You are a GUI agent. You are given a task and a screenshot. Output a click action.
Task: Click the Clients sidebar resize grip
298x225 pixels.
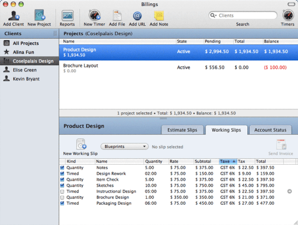click(55, 33)
